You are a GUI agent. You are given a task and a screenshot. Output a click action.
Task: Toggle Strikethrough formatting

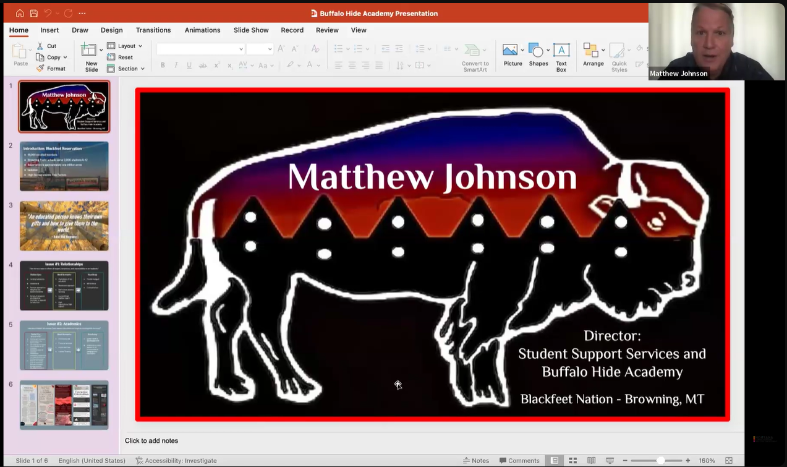203,65
